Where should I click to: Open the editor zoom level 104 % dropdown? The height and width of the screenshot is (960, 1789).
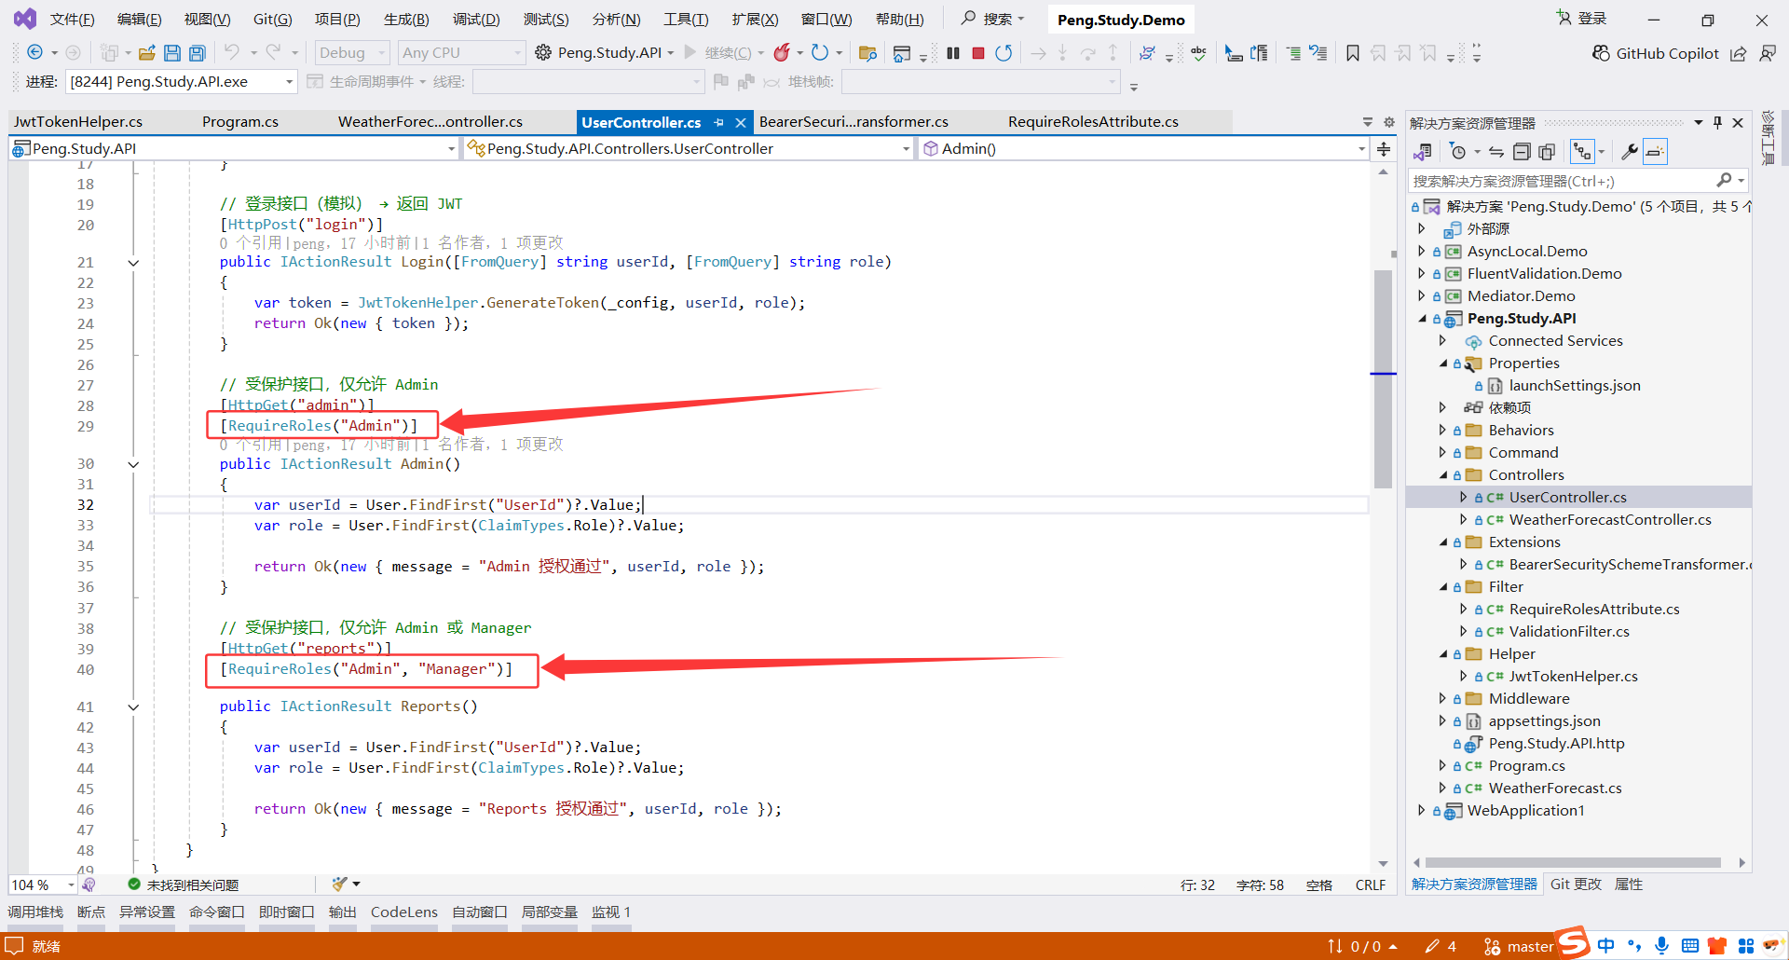[x=43, y=885]
